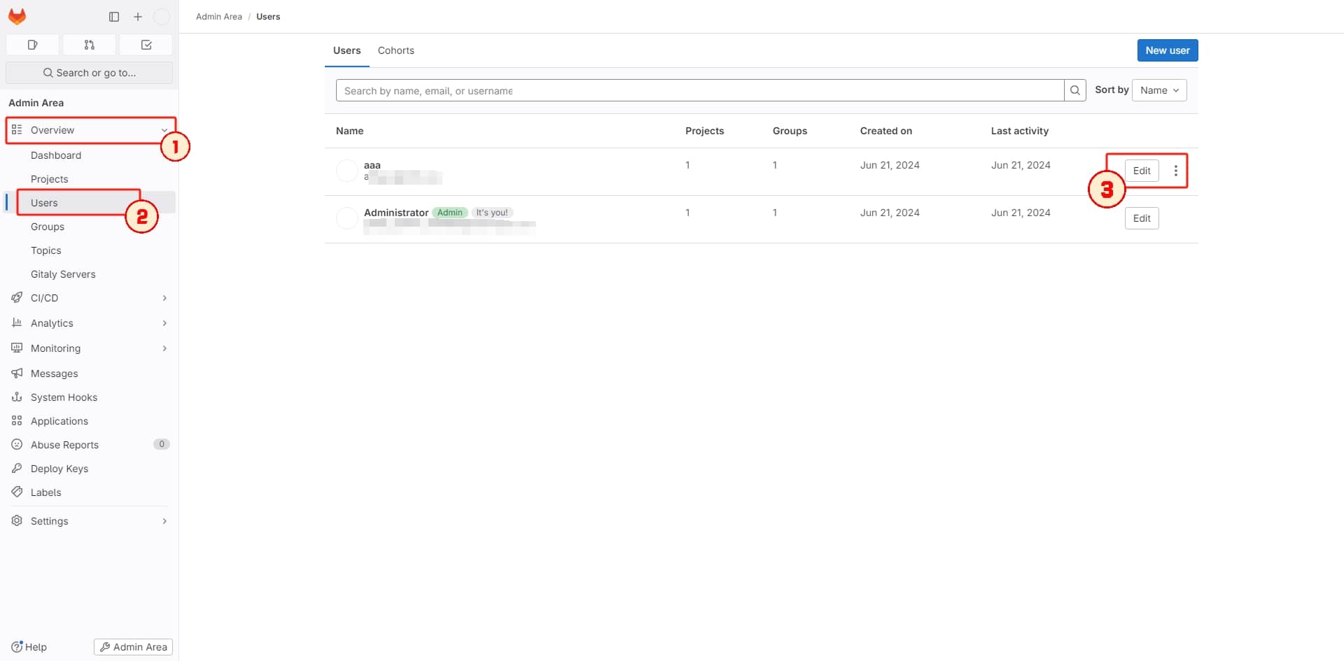Click the GitLab logo icon
Viewport: 1344px width, 661px height.
17,16
